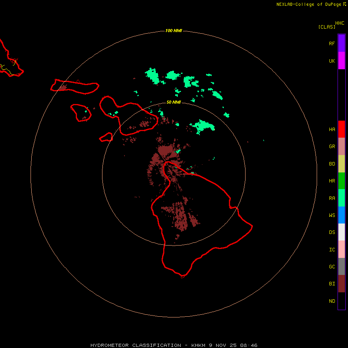Click the HR legend label

point(332,181)
